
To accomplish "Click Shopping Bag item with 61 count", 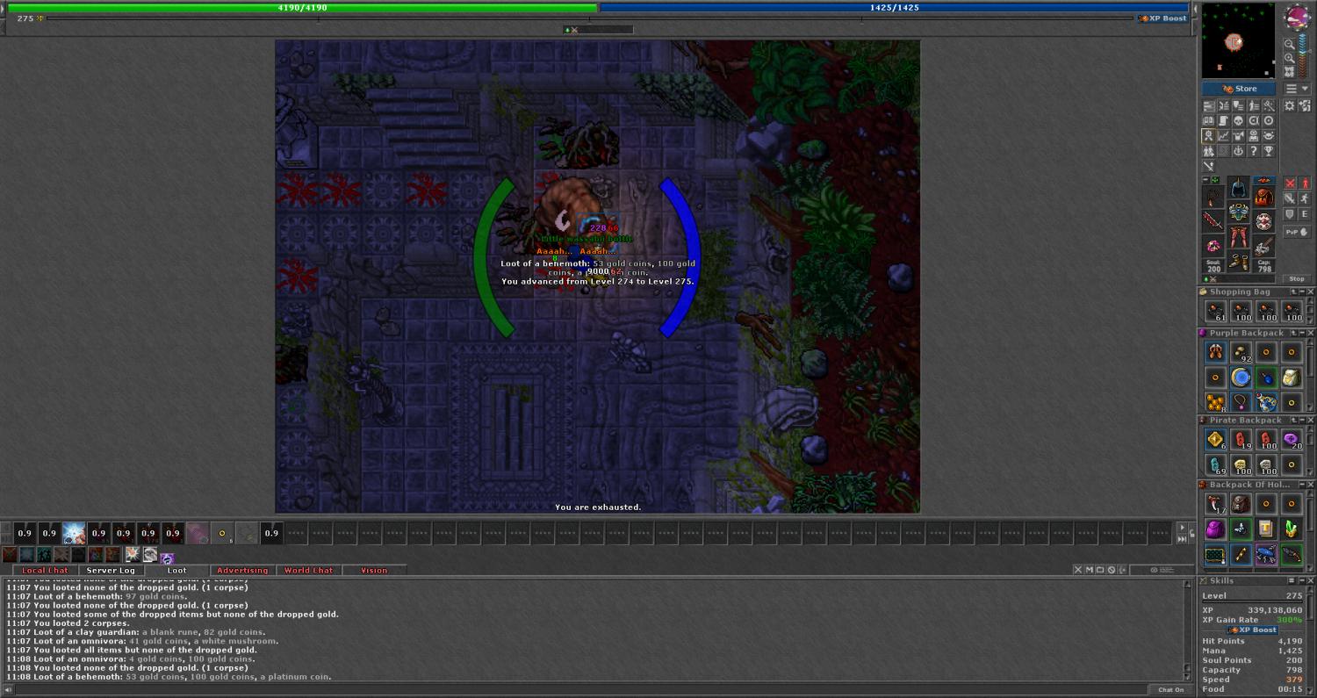I will [1215, 312].
